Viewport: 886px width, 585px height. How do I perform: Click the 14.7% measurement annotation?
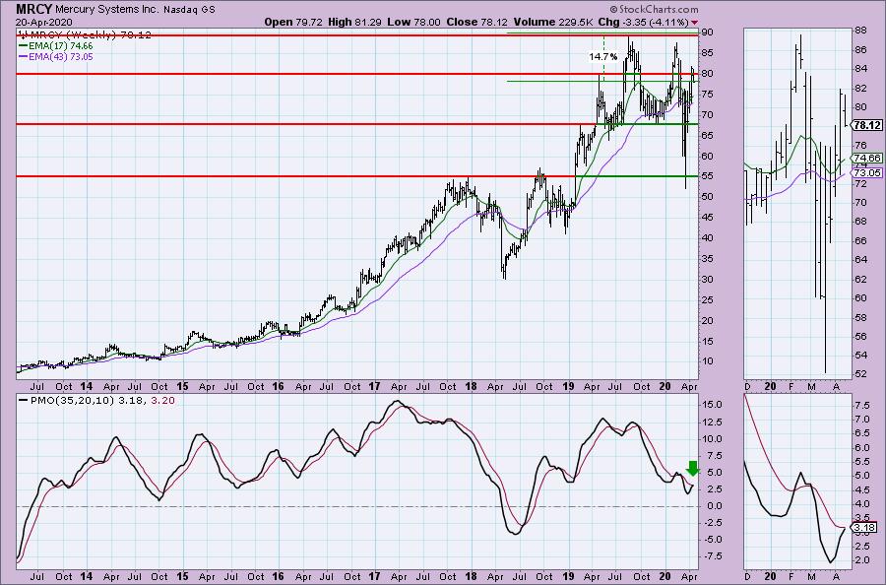point(602,56)
